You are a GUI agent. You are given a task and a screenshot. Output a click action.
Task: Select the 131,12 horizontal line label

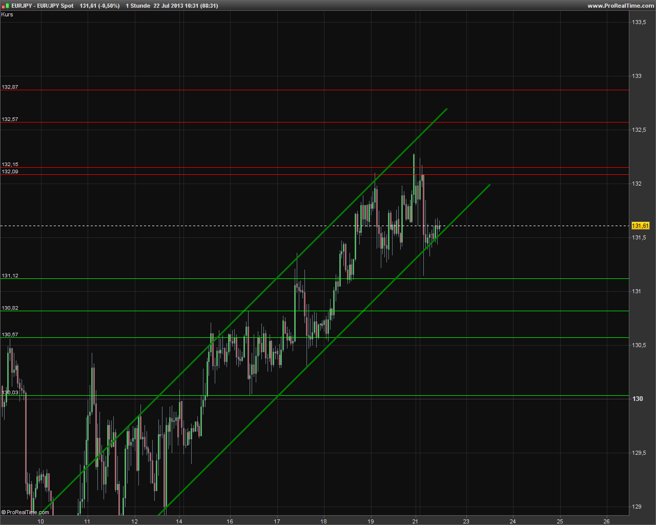(x=10, y=276)
